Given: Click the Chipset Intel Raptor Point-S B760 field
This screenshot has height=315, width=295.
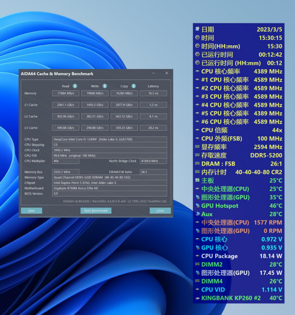Looking at the screenshot, I should coord(109,183).
